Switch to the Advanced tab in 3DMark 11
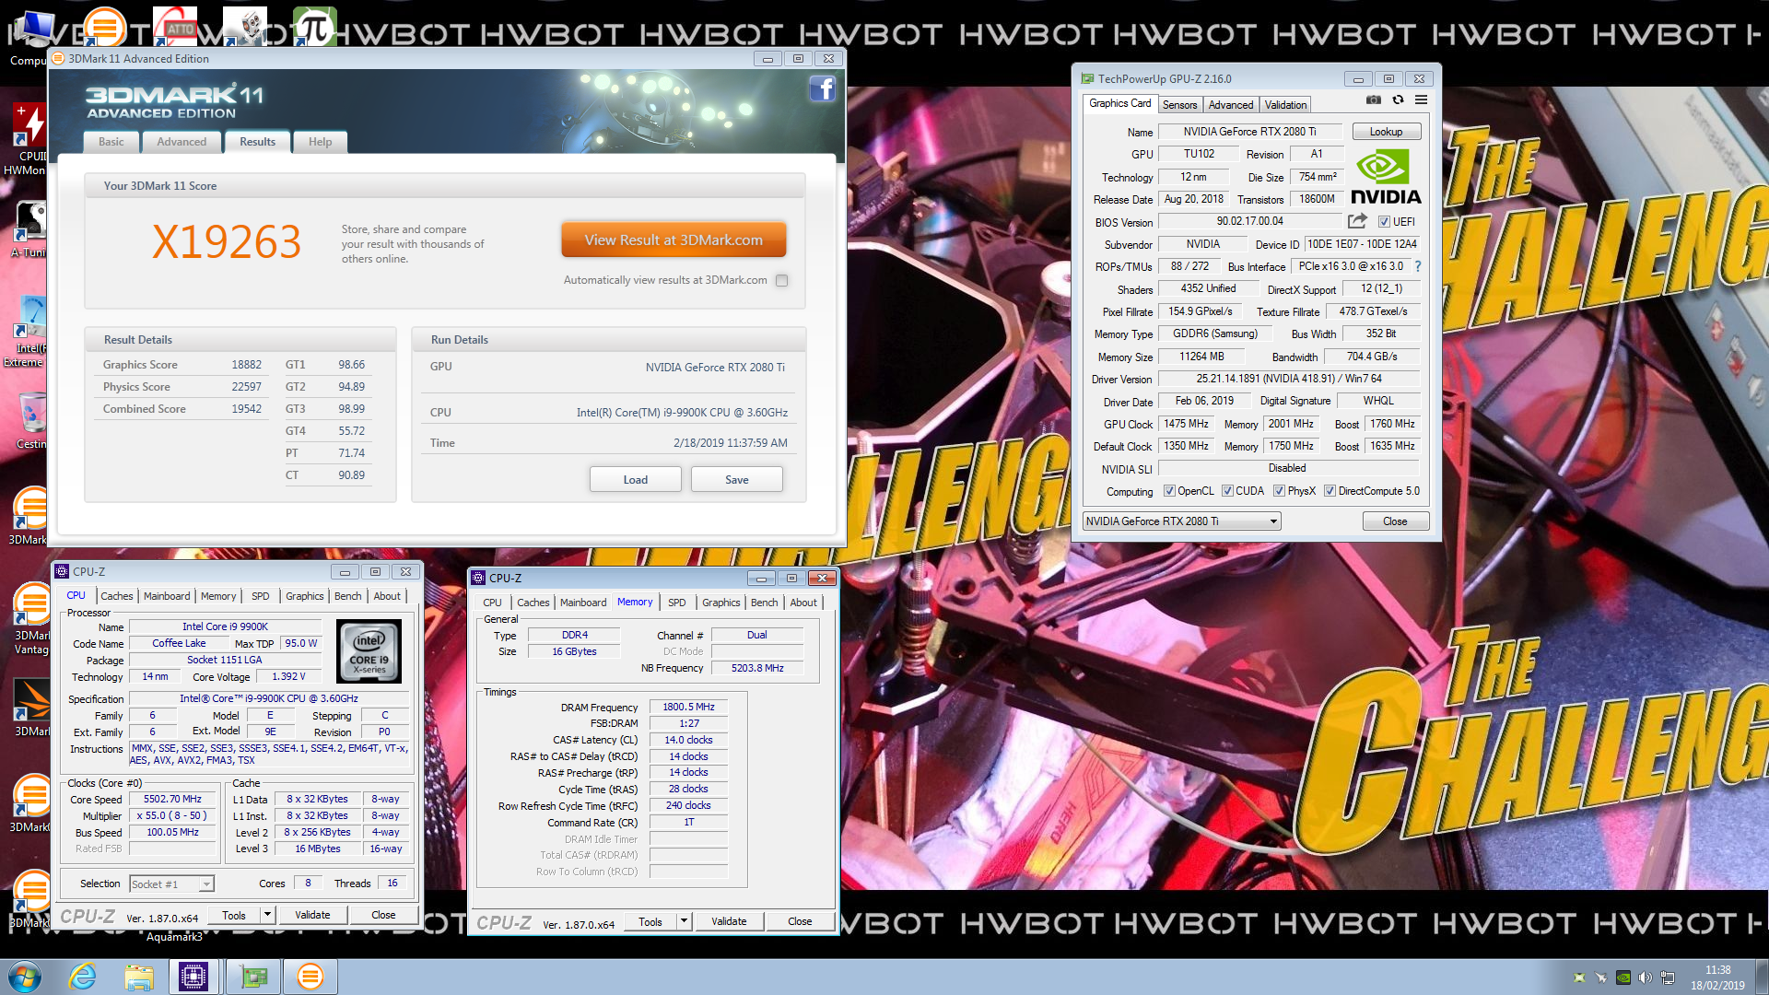The height and width of the screenshot is (995, 1769). [182, 142]
